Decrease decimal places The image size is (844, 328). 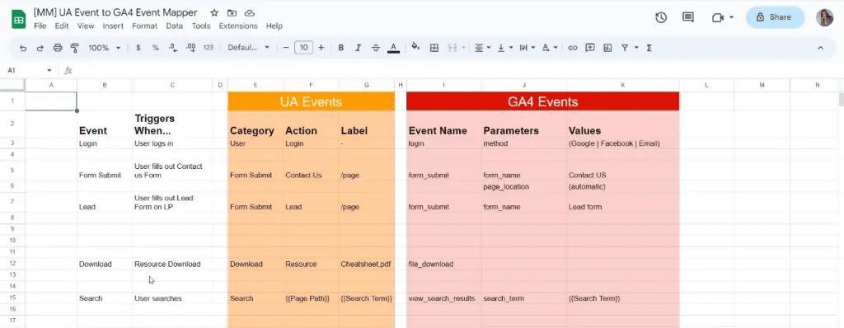pyautogui.click(x=173, y=48)
